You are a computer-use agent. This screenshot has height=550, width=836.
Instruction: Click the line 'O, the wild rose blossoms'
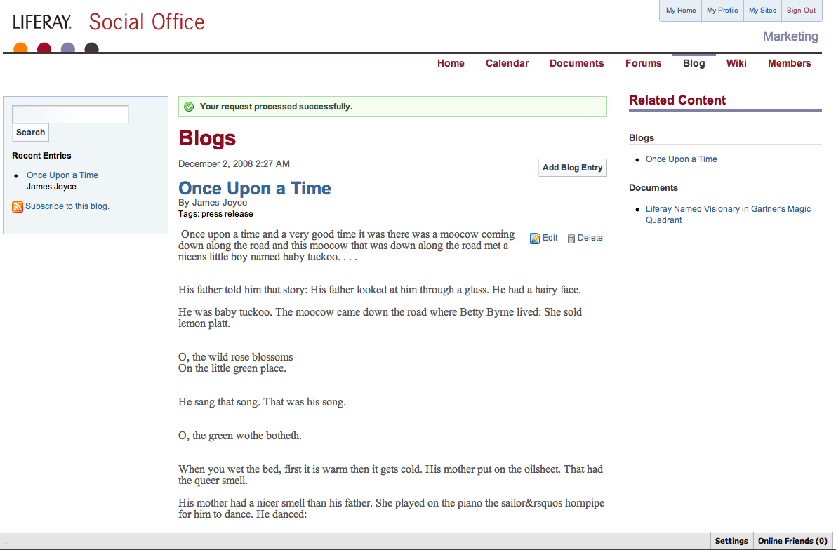pos(235,357)
